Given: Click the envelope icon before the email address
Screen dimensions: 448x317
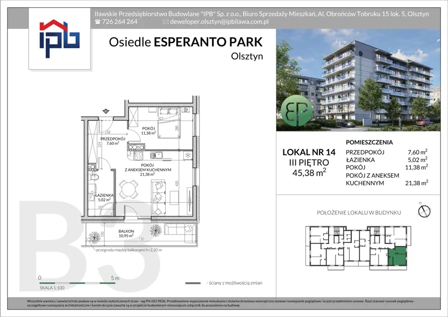Looking at the screenshot, I should pyautogui.click(x=165, y=22).
